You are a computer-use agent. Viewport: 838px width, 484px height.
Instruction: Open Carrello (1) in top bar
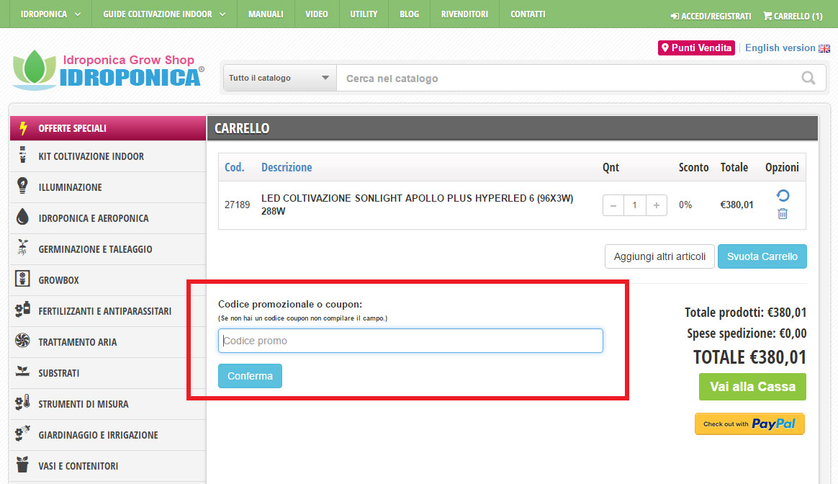(793, 16)
